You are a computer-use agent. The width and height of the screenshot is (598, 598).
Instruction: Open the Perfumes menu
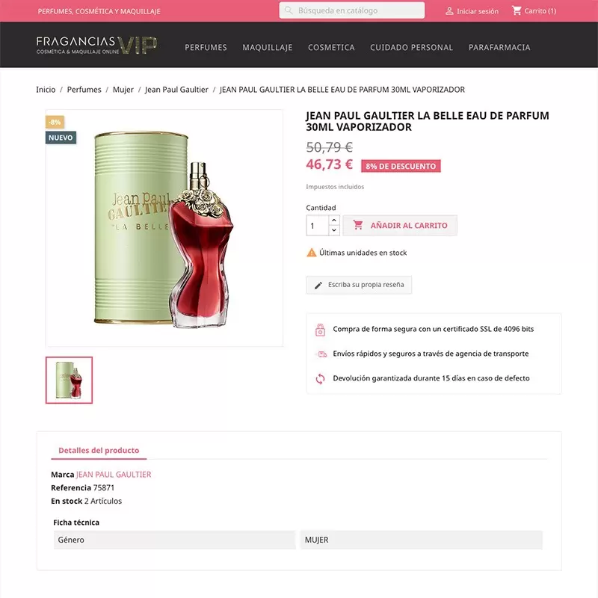pyautogui.click(x=206, y=47)
